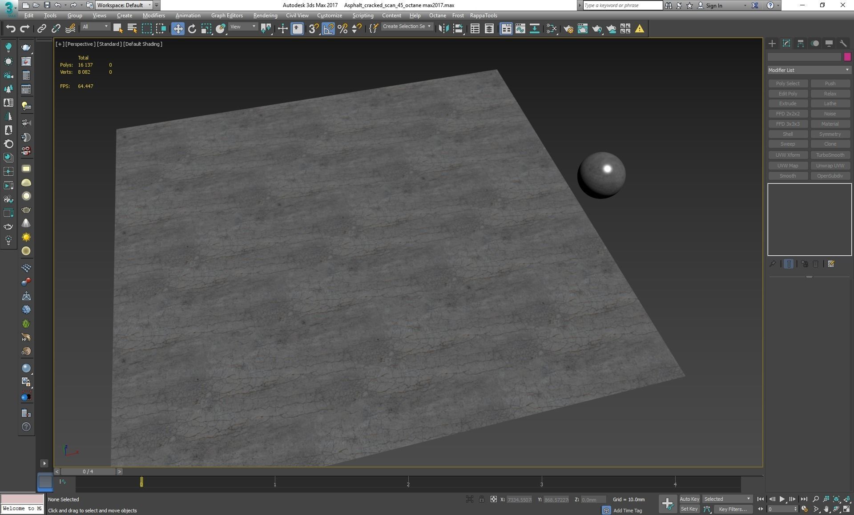Select the Rotate tool in toolbar

[x=192, y=29]
